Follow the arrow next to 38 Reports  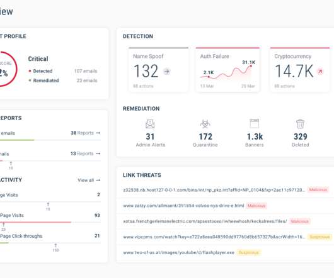[98, 133]
